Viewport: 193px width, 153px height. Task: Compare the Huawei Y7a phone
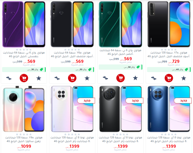click(154, 78)
